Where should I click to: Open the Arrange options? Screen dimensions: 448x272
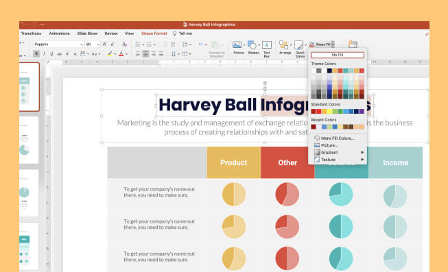284,47
